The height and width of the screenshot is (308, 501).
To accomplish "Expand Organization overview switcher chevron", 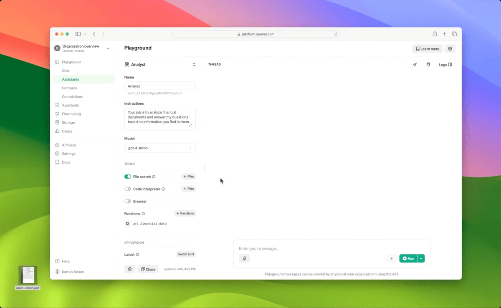I will (x=108, y=48).
